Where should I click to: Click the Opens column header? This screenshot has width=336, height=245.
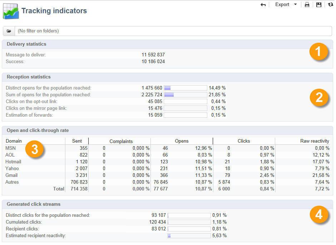point(182,141)
